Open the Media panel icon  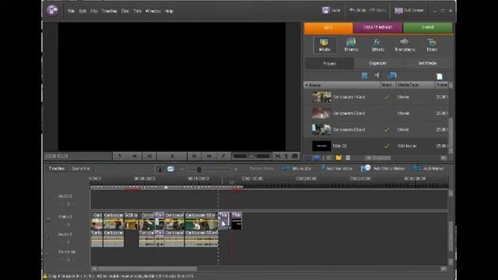(324, 45)
